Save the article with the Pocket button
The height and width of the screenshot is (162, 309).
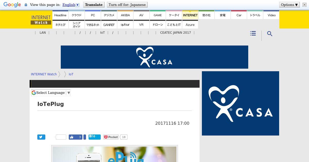pyautogui.click(x=111, y=137)
